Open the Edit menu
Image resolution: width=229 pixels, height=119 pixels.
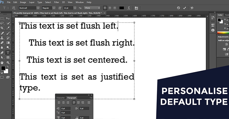coord(15,2)
